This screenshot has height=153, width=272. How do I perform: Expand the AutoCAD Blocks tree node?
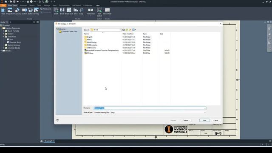(x=3, y=48)
